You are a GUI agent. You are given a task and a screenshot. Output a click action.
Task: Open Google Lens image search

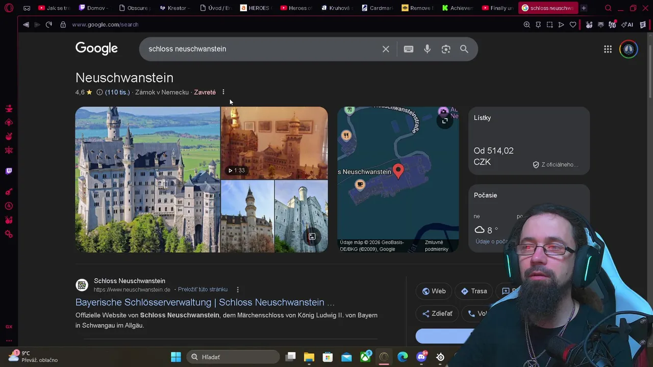coord(446,49)
